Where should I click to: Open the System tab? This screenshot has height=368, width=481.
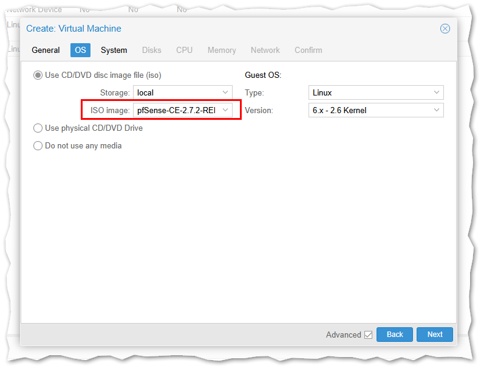click(x=114, y=50)
